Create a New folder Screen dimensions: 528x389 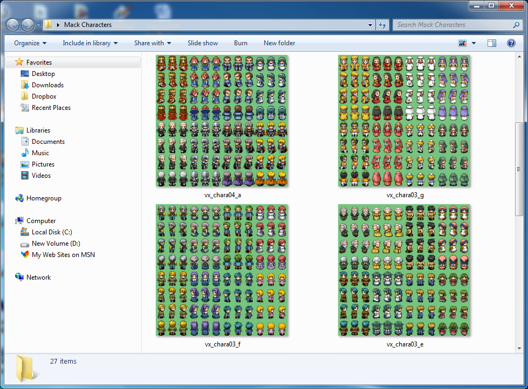coord(279,43)
